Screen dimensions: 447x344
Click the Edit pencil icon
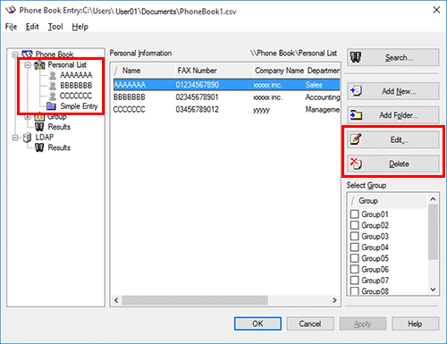(356, 139)
